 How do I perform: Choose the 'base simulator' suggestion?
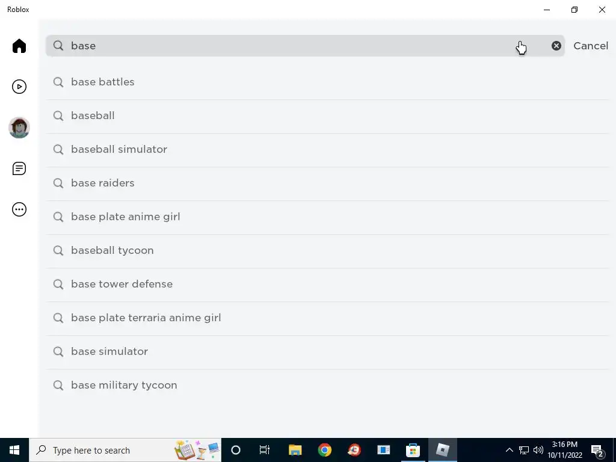tap(327, 351)
